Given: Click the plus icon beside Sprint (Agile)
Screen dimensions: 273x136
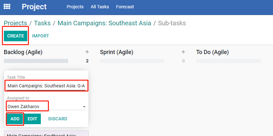Looking at the screenshot, I should [183, 52].
